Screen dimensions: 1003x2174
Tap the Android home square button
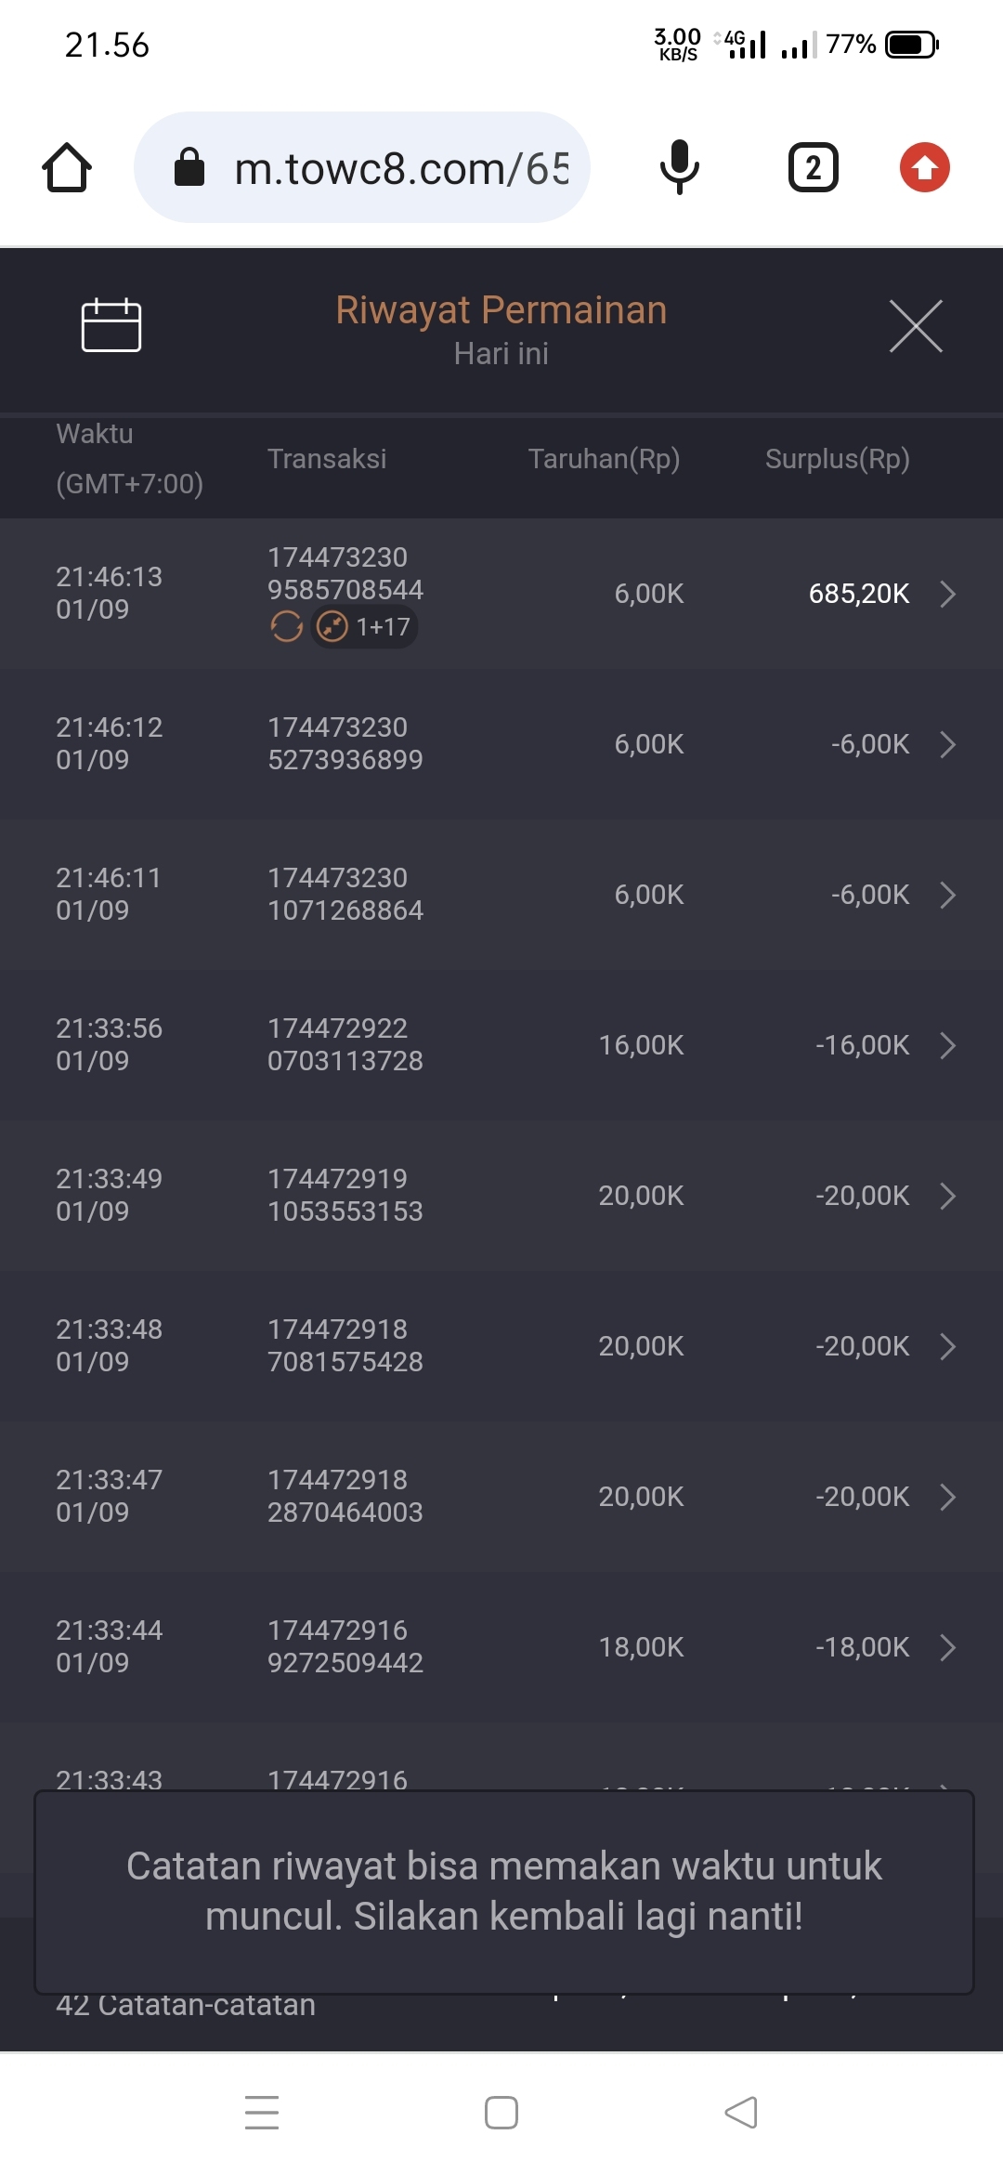tap(501, 2112)
